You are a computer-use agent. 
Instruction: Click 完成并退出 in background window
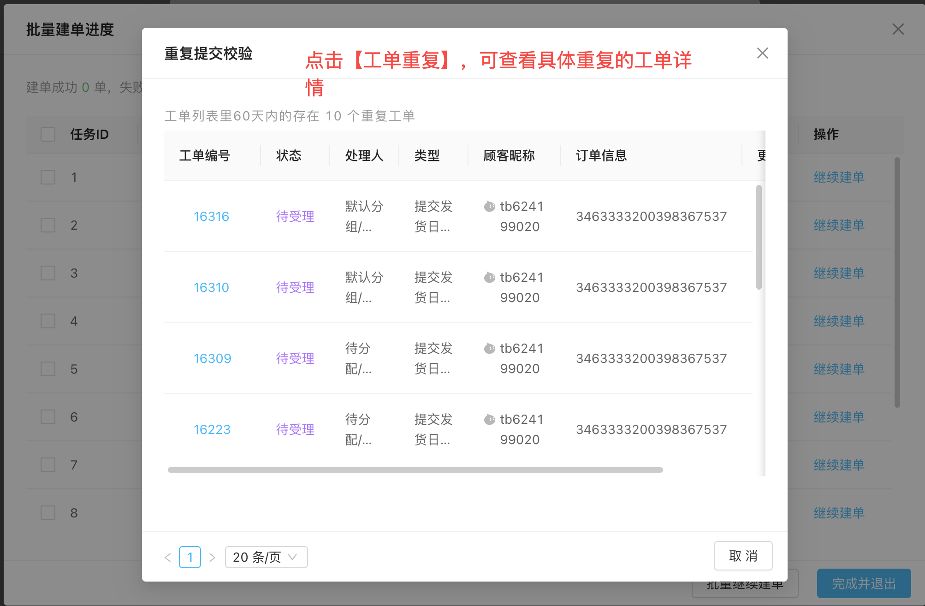(864, 583)
